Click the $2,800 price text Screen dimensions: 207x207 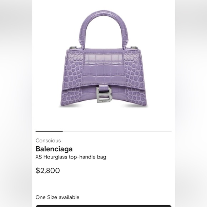[x=48, y=171]
